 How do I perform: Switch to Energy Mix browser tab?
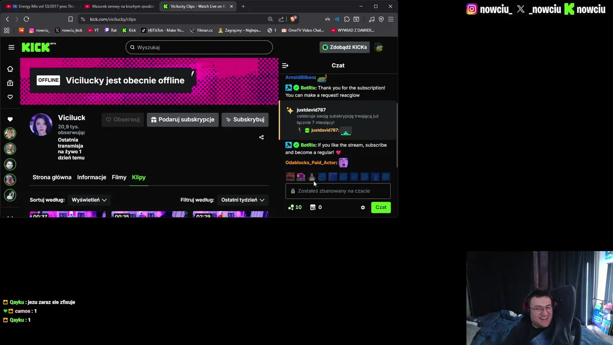(x=40, y=6)
